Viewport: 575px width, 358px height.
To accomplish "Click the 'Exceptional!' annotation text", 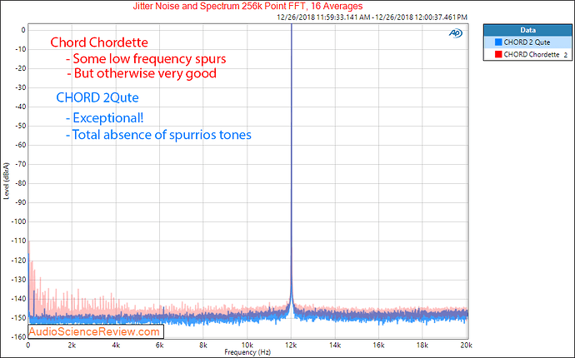I will click(105, 118).
